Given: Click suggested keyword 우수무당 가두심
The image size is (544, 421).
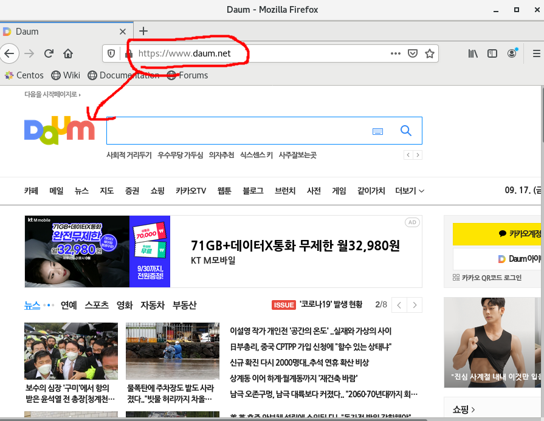Looking at the screenshot, I should click(x=181, y=155).
